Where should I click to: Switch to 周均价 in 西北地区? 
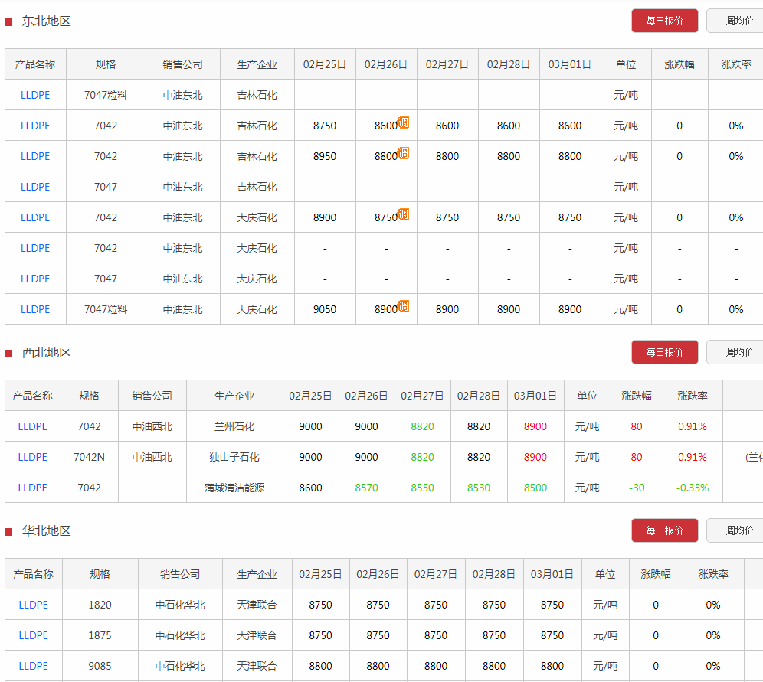[738, 352]
